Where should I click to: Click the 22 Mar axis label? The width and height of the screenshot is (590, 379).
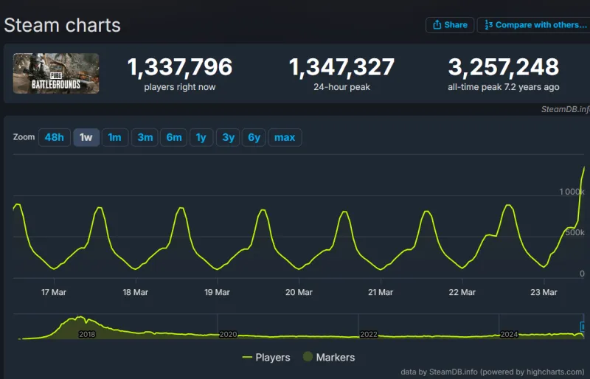click(x=462, y=292)
